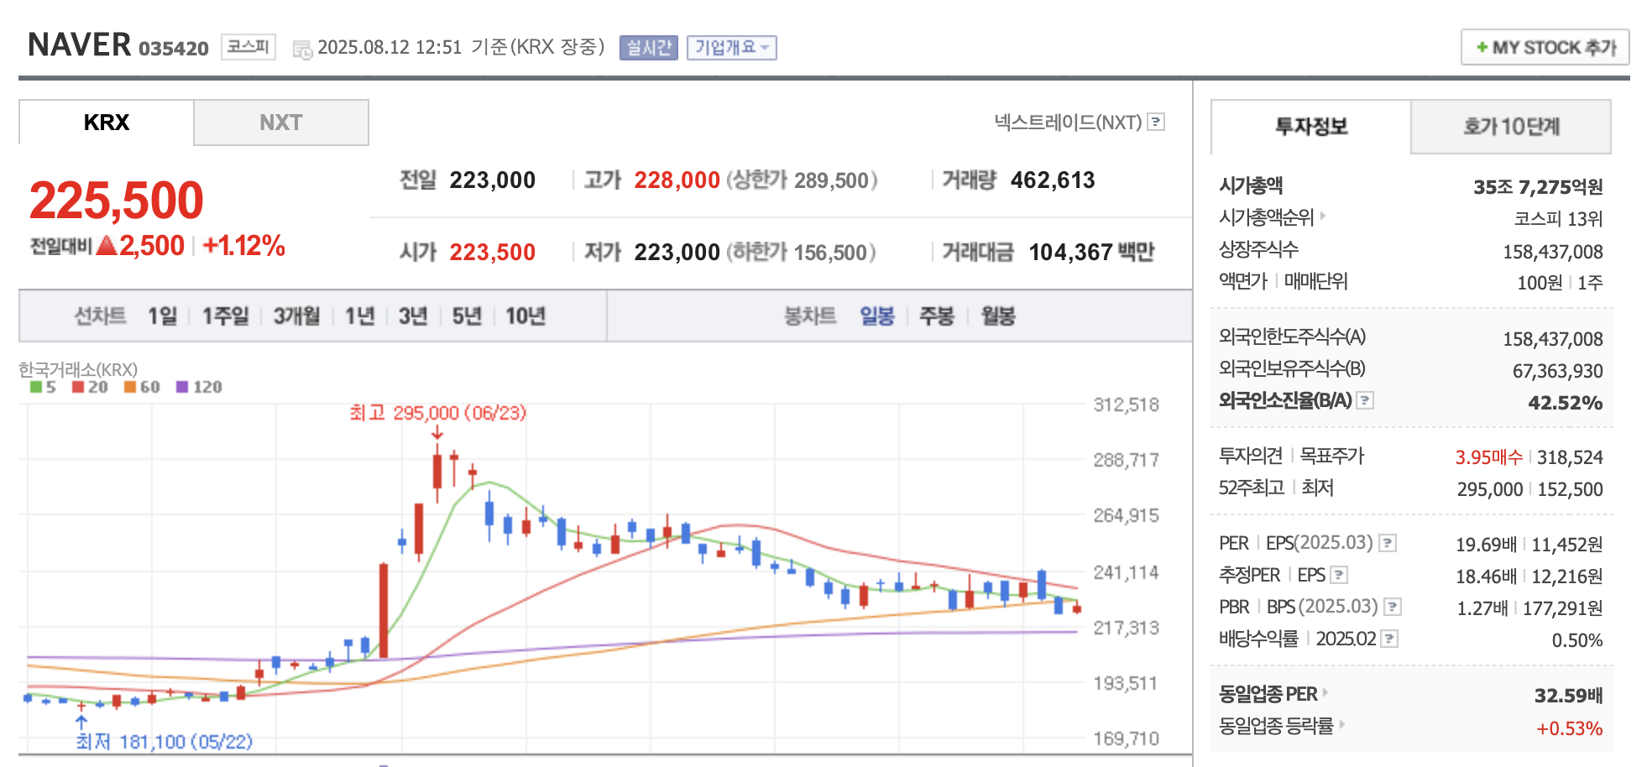Image resolution: width=1647 pixels, height=767 pixels.
Task: Open the 외국인보유주식수(B) link
Action: pyautogui.click(x=1293, y=368)
